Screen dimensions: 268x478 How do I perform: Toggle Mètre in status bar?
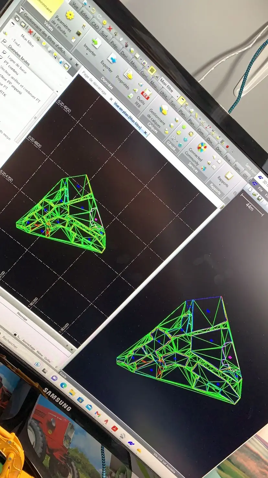tap(39, 354)
